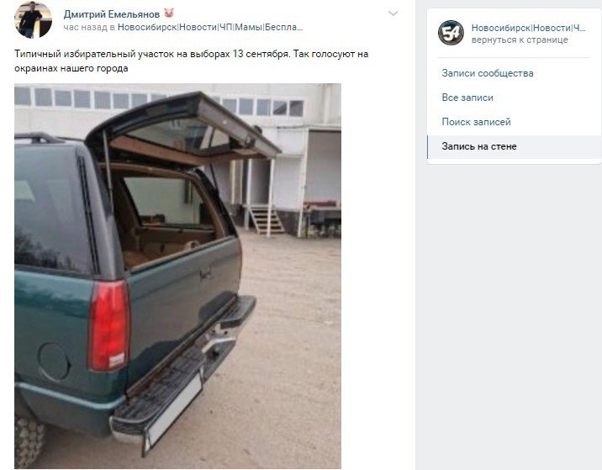Viewport: 602px width, 470px height.
Task: Open the author name Дмитрий Емельянов link
Action: 111,14
